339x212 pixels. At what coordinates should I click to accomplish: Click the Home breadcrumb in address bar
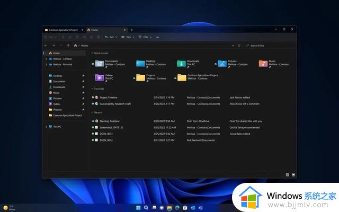click(x=84, y=46)
